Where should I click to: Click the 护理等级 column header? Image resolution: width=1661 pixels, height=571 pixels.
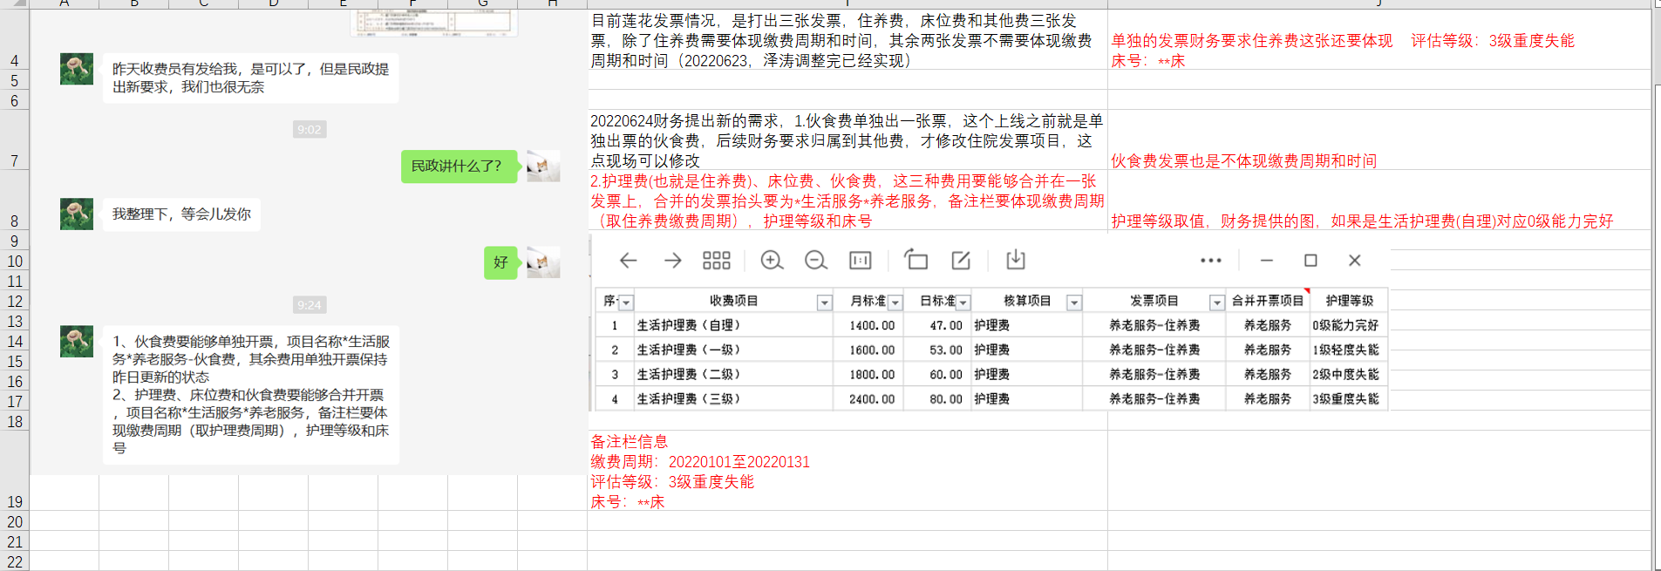[x=1349, y=301]
